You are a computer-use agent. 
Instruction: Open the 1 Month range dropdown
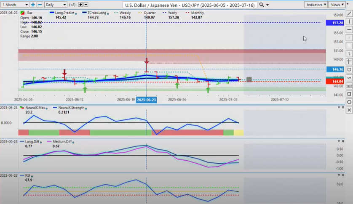[x=14, y=5]
